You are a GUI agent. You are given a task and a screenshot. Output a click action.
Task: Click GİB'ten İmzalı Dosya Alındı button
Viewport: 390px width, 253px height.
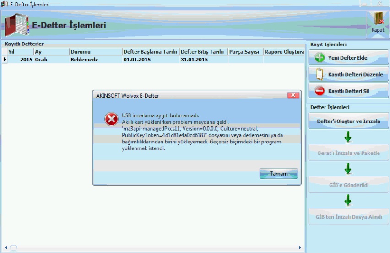[x=348, y=217]
